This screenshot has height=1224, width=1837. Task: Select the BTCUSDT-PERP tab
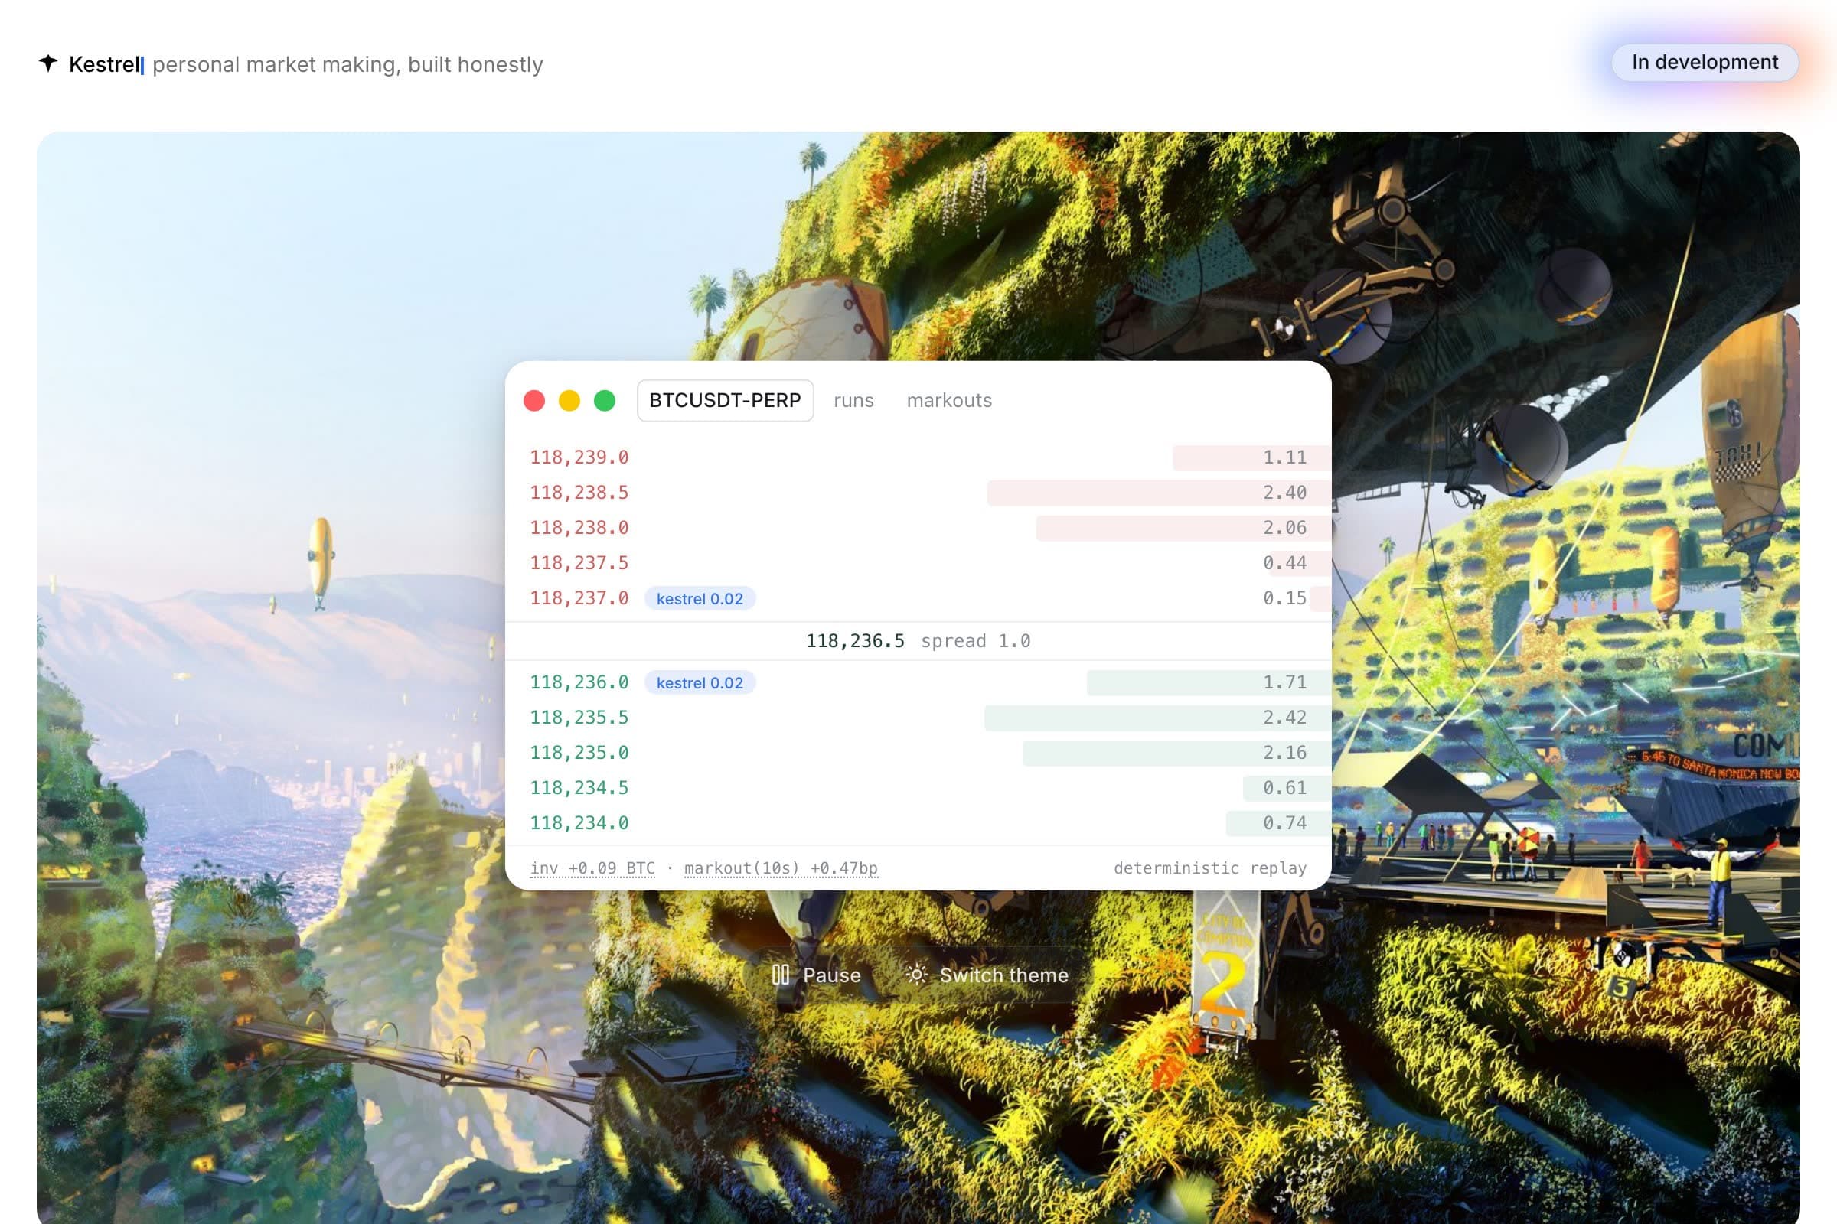[x=725, y=400]
